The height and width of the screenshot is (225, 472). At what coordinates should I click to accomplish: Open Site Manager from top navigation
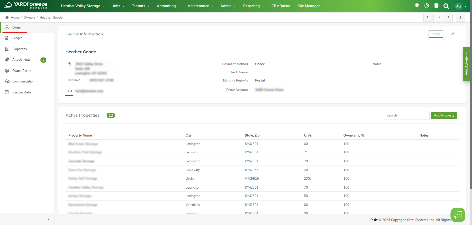coord(309,6)
